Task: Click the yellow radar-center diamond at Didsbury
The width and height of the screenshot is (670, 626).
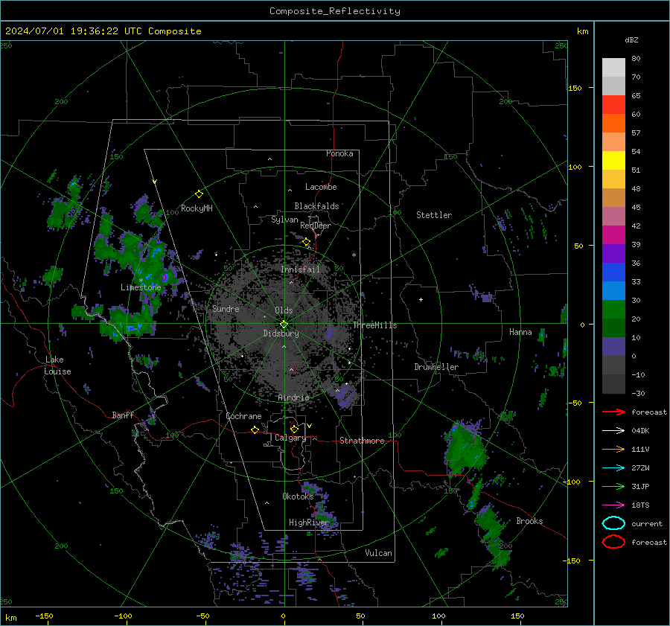Action: 284,324
